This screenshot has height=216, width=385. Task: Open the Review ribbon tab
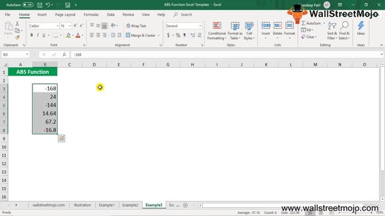click(128, 14)
